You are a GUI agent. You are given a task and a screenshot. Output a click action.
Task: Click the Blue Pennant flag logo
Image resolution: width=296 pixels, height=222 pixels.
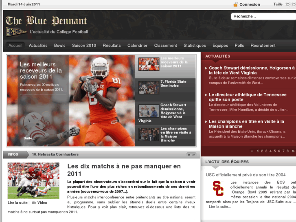tap(16, 32)
